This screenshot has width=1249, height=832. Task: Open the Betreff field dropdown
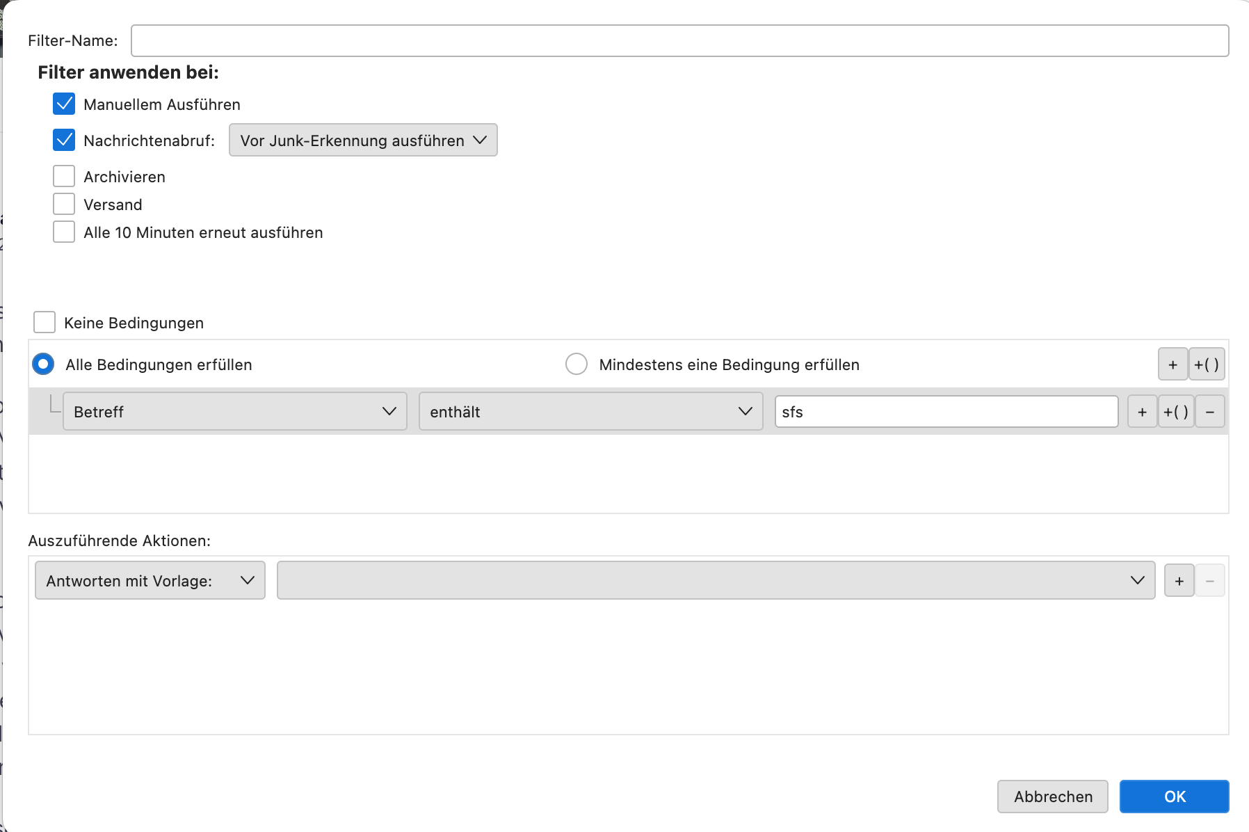(x=235, y=412)
